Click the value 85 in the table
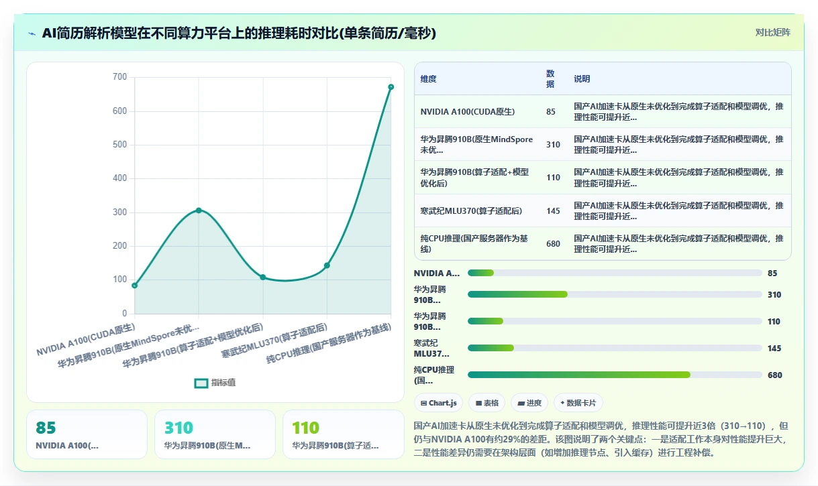 551,111
